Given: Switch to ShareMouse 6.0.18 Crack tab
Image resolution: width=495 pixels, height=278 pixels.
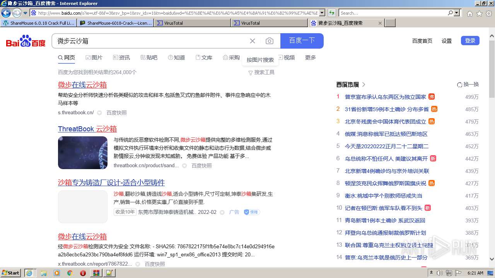Looking at the screenshot, I should pyautogui.click(x=39, y=23).
